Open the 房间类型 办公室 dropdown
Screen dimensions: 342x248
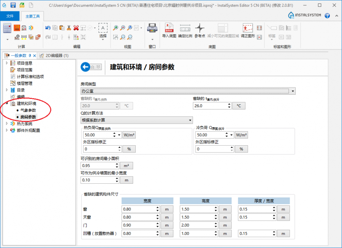coord(293,91)
